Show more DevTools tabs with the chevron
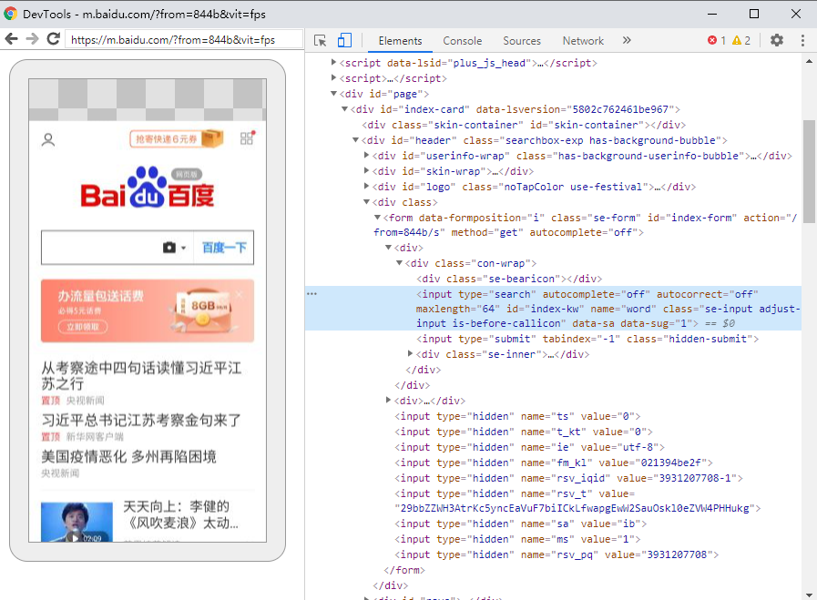 coord(627,40)
